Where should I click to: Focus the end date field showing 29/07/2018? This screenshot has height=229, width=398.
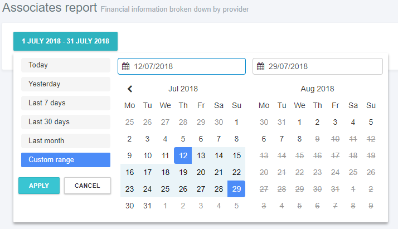pyautogui.click(x=322, y=66)
